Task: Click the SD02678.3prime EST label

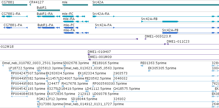Action: (76, 63)
